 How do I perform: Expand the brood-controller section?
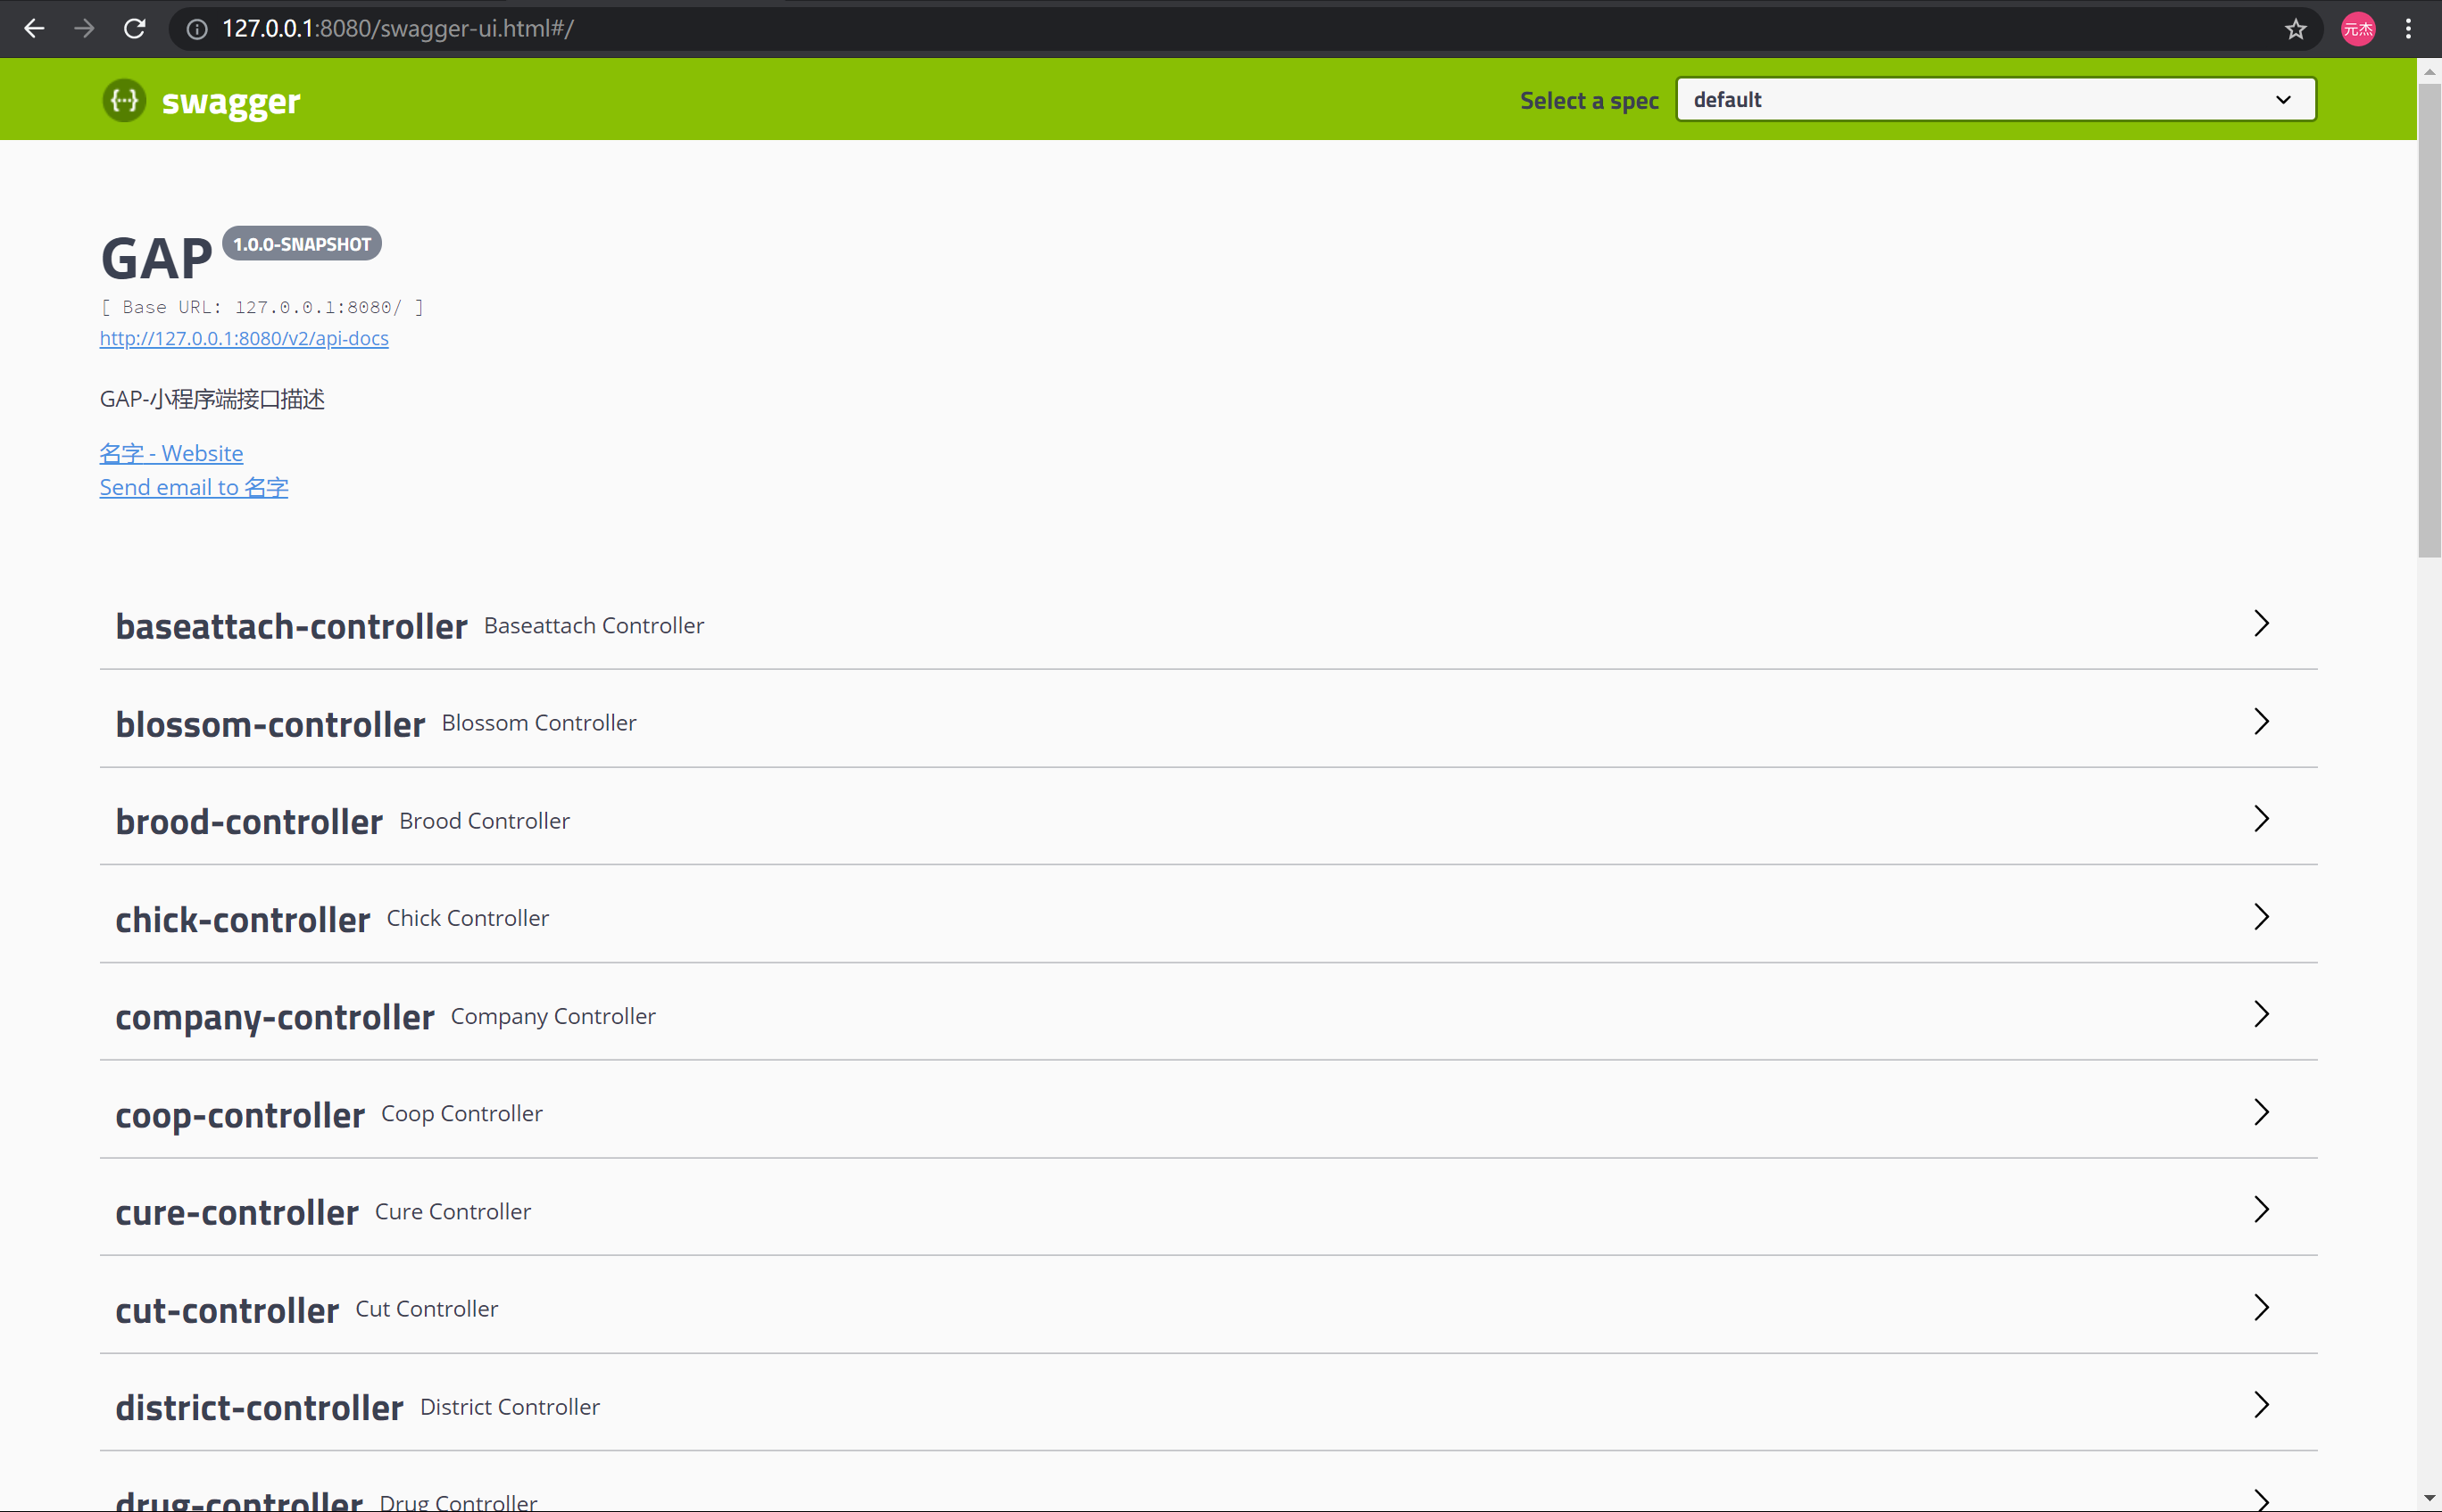(249, 821)
